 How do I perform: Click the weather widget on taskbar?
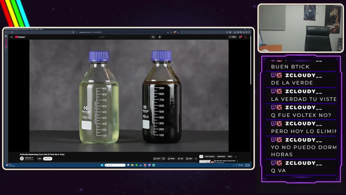pyautogui.click(x=11, y=165)
